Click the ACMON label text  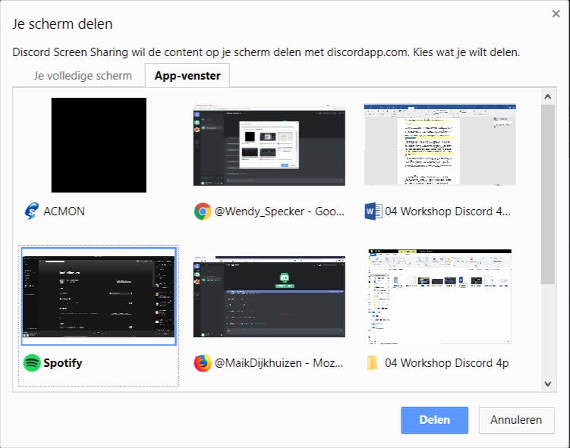tap(64, 211)
